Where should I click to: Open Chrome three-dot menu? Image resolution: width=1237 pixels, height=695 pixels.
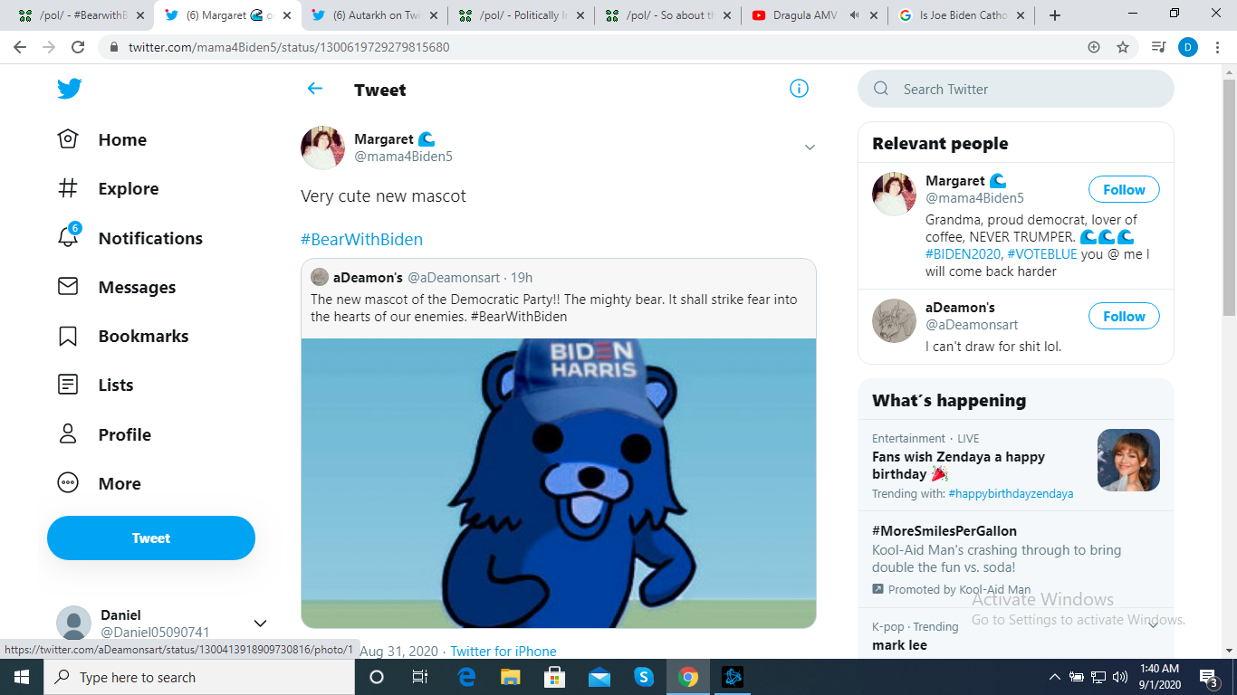tap(1218, 47)
